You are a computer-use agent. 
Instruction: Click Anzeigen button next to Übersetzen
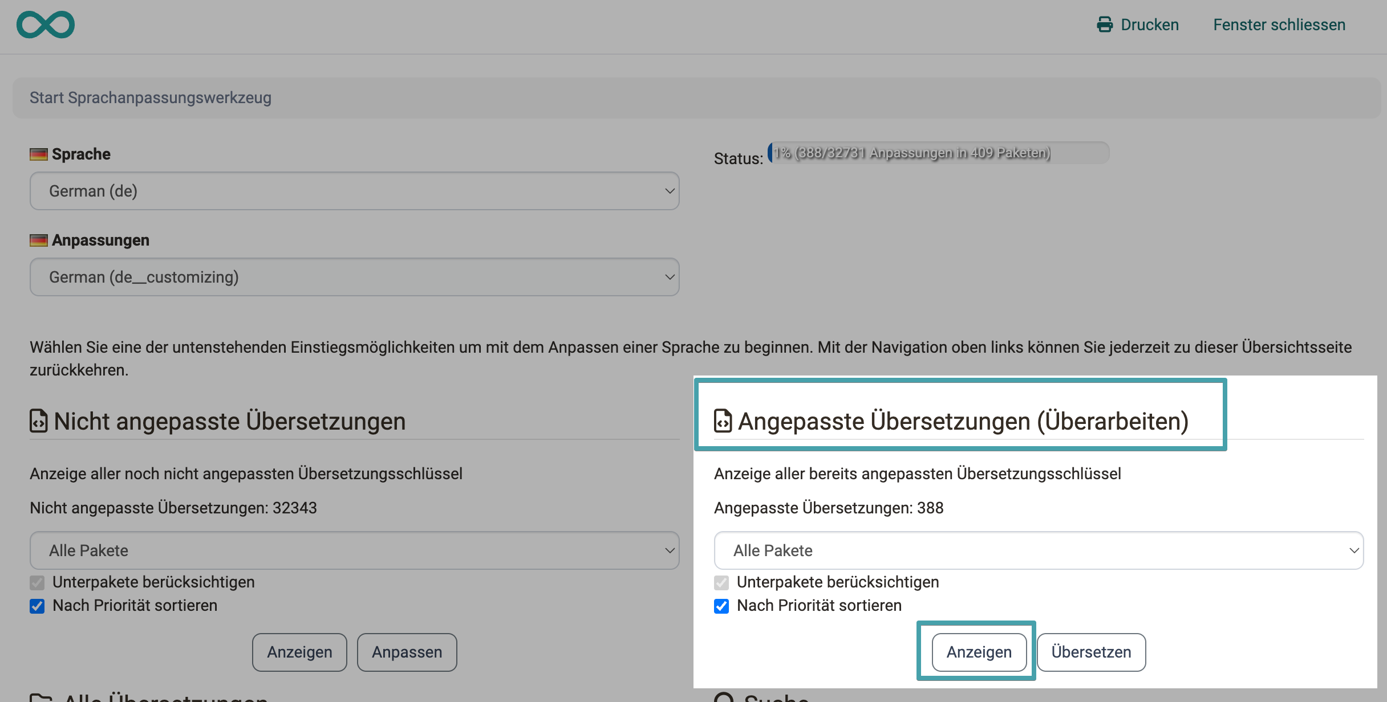pyautogui.click(x=979, y=652)
